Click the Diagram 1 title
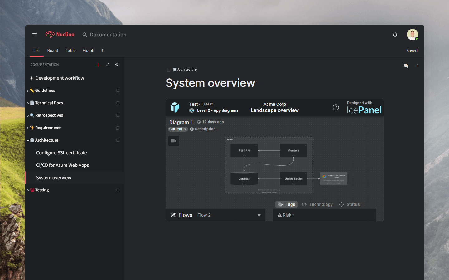This screenshot has width=449, height=280. 181,122
